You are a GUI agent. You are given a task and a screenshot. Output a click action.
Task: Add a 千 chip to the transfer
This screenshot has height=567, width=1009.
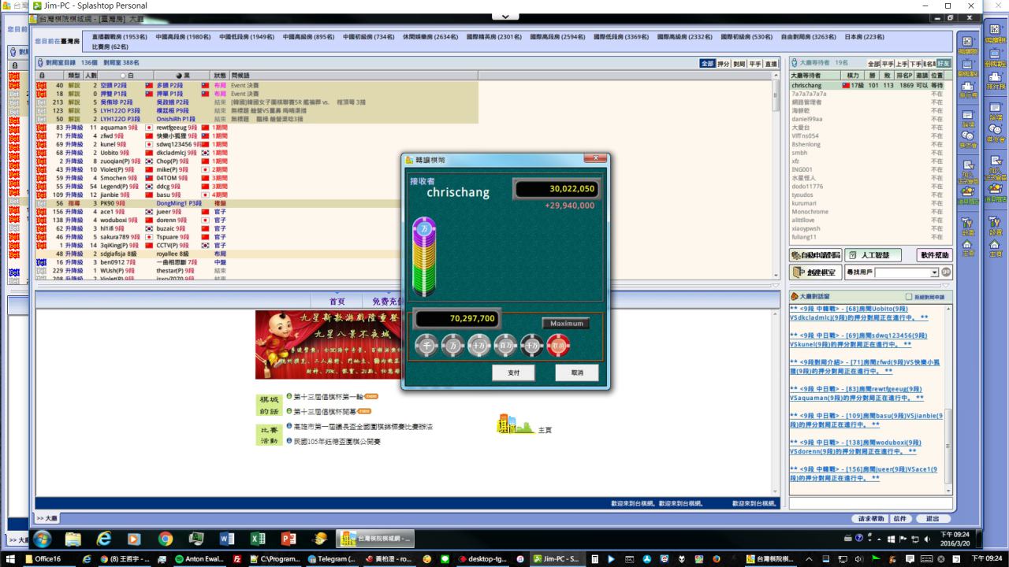coord(426,344)
